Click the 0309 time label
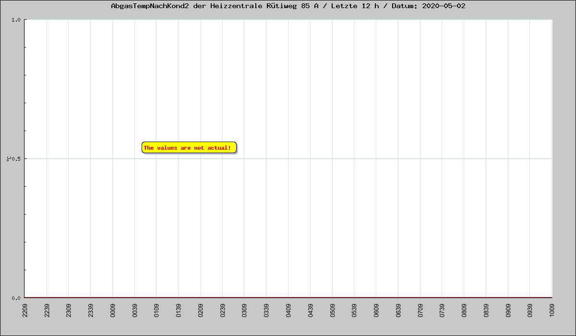This screenshot has width=576, height=336. click(x=244, y=311)
